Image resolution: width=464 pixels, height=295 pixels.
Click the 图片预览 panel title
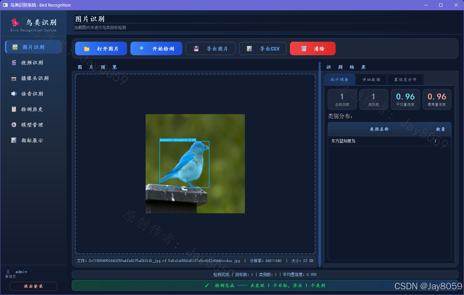pyautogui.click(x=97, y=67)
